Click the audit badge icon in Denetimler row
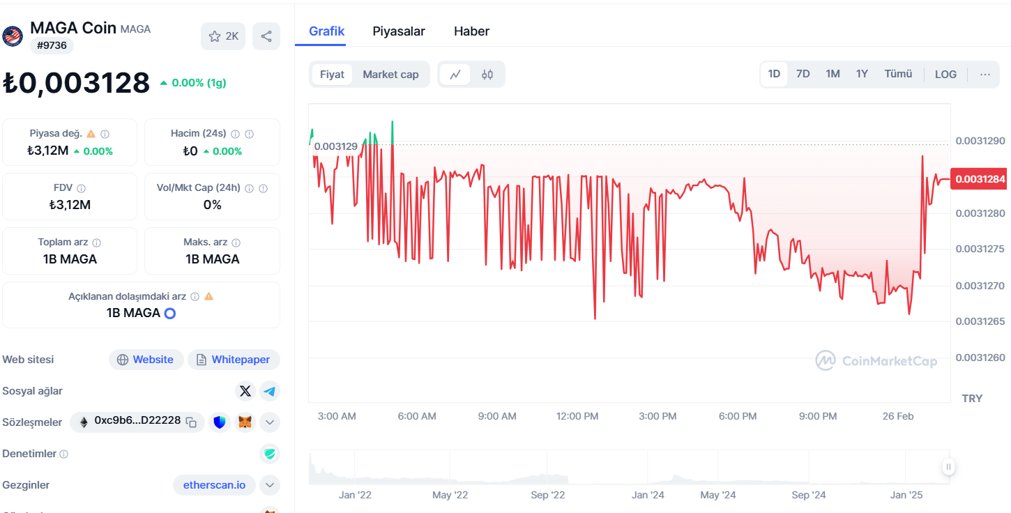The width and height of the screenshot is (1011, 513). [x=270, y=454]
